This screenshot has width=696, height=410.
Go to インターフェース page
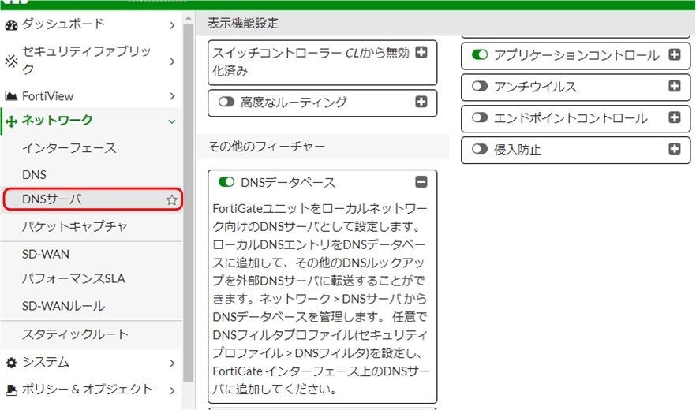point(91,148)
